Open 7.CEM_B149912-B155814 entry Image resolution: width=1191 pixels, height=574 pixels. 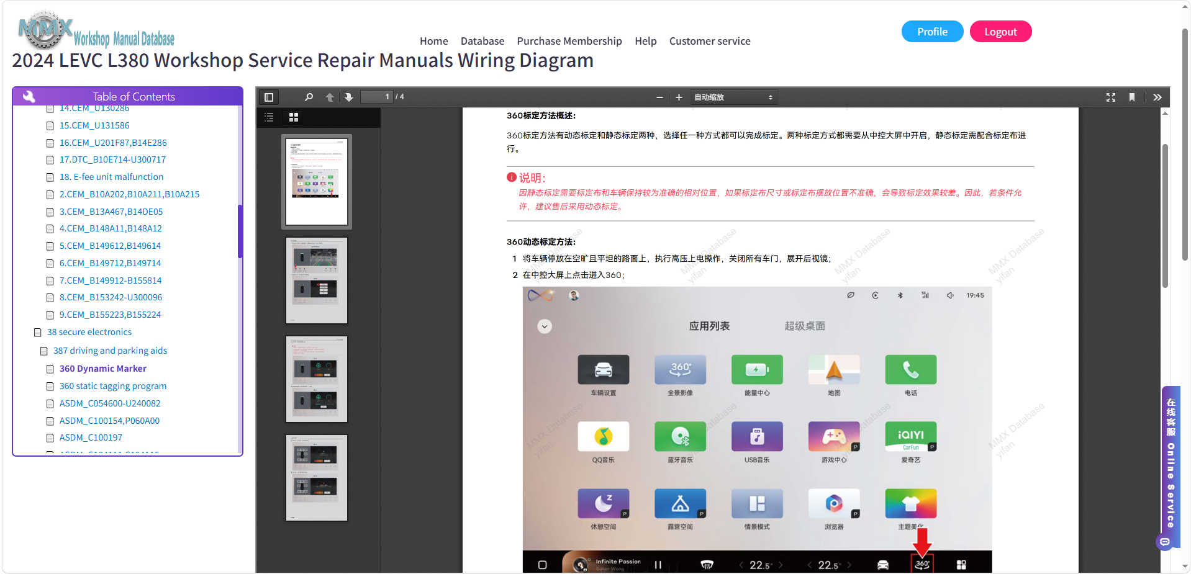tap(111, 280)
